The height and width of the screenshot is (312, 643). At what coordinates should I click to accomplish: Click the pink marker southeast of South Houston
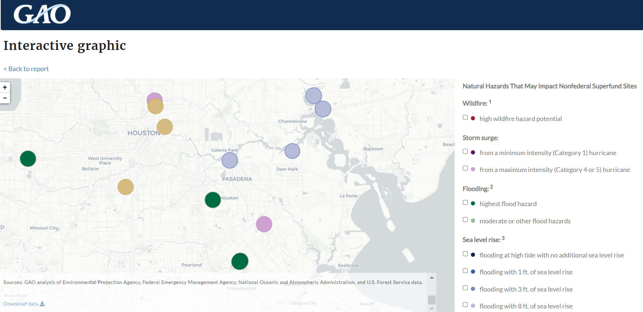click(264, 224)
